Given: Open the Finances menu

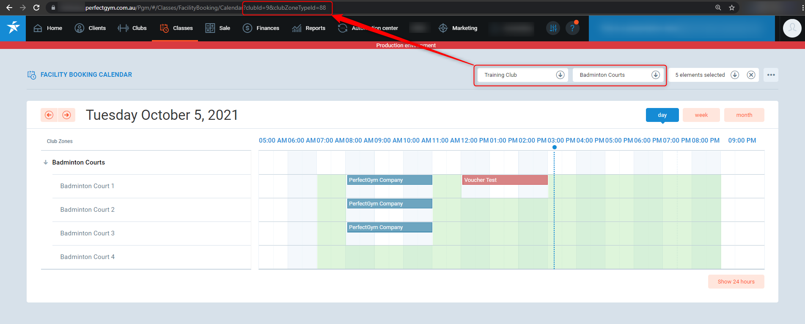Looking at the screenshot, I should pyautogui.click(x=261, y=28).
